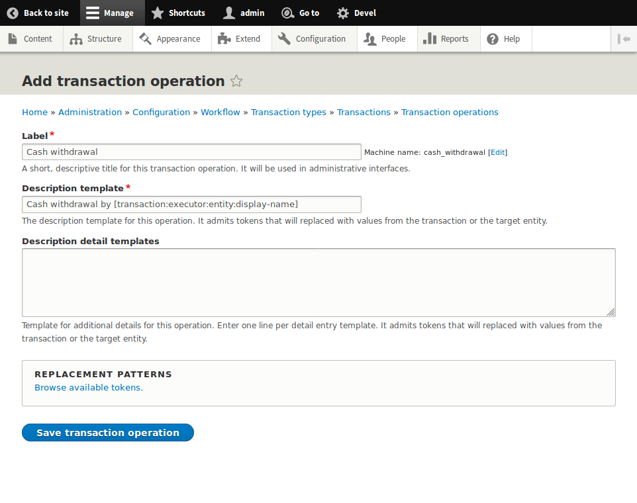
Task: Star the Add transaction operation page
Action: (236, 81)
